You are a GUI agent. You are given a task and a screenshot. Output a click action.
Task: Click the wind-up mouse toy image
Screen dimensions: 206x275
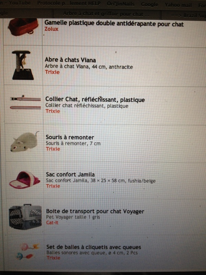point(24,141)
